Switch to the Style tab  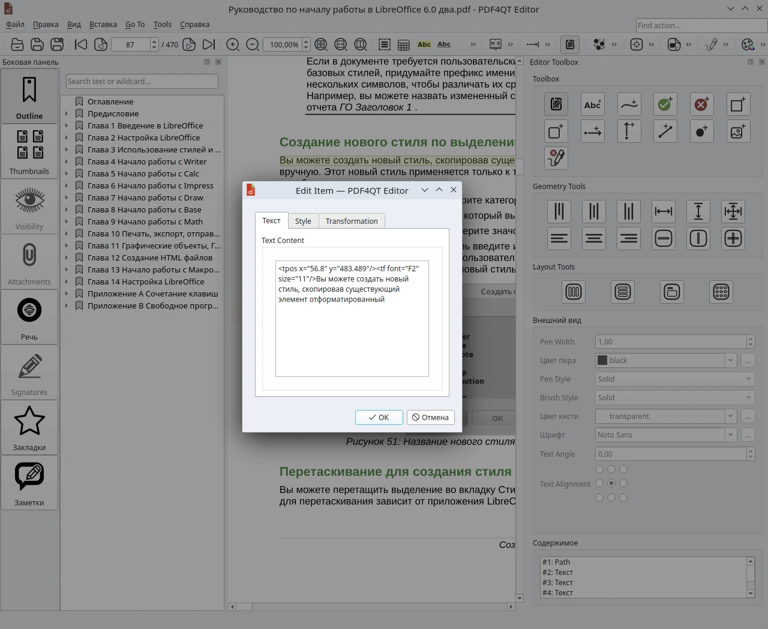click(x=303, y=221)
